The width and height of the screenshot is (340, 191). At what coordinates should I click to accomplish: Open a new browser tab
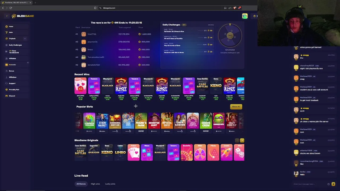(x=35, y=2)
